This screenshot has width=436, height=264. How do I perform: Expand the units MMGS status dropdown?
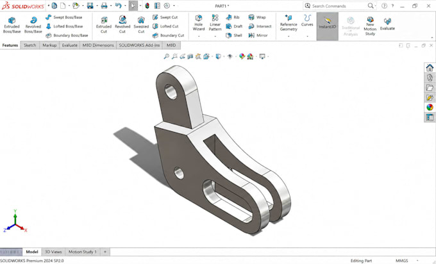click(417, 260)
